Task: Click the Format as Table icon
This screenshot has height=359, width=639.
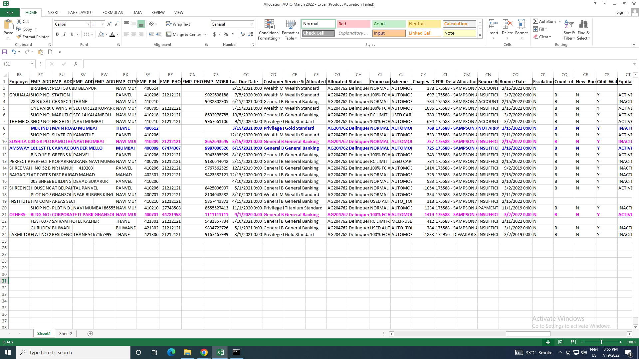Action: pos(290,25)
